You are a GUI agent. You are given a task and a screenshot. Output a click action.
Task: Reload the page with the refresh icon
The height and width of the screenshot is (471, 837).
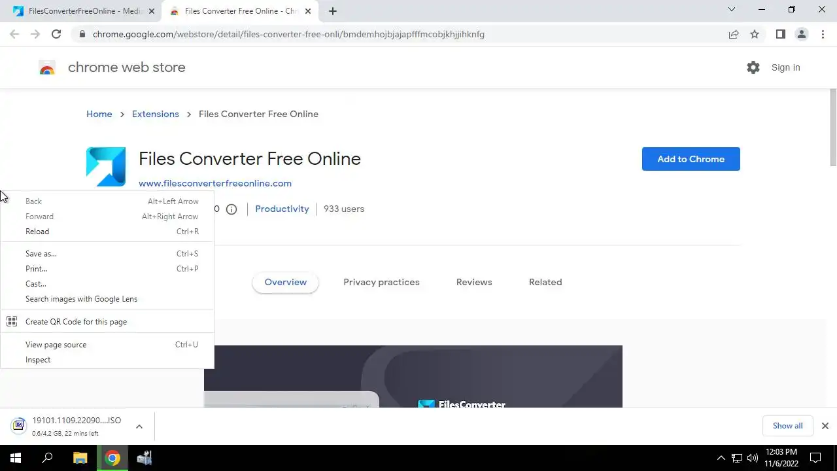pyautogui.click(x=56, y=34)
